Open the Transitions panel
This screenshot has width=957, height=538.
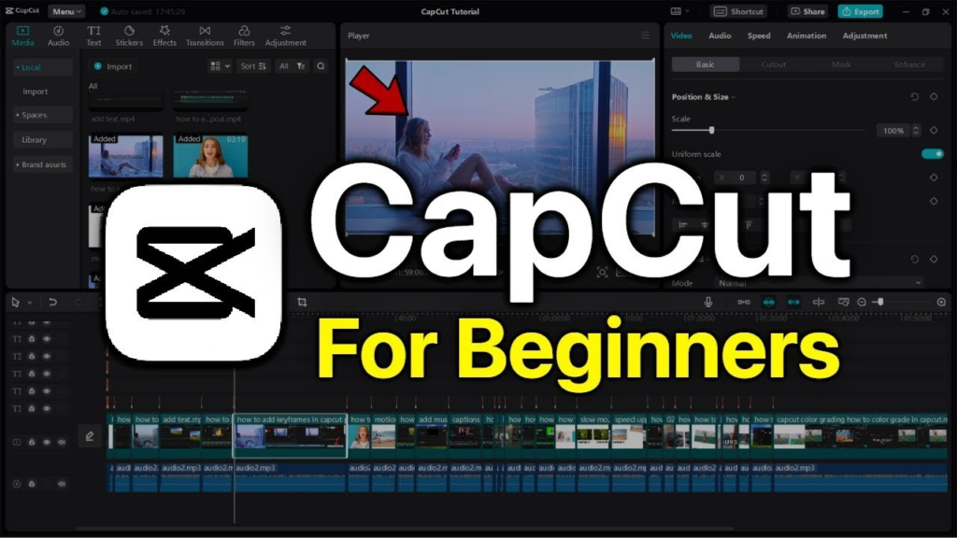(x=205, y=35)
